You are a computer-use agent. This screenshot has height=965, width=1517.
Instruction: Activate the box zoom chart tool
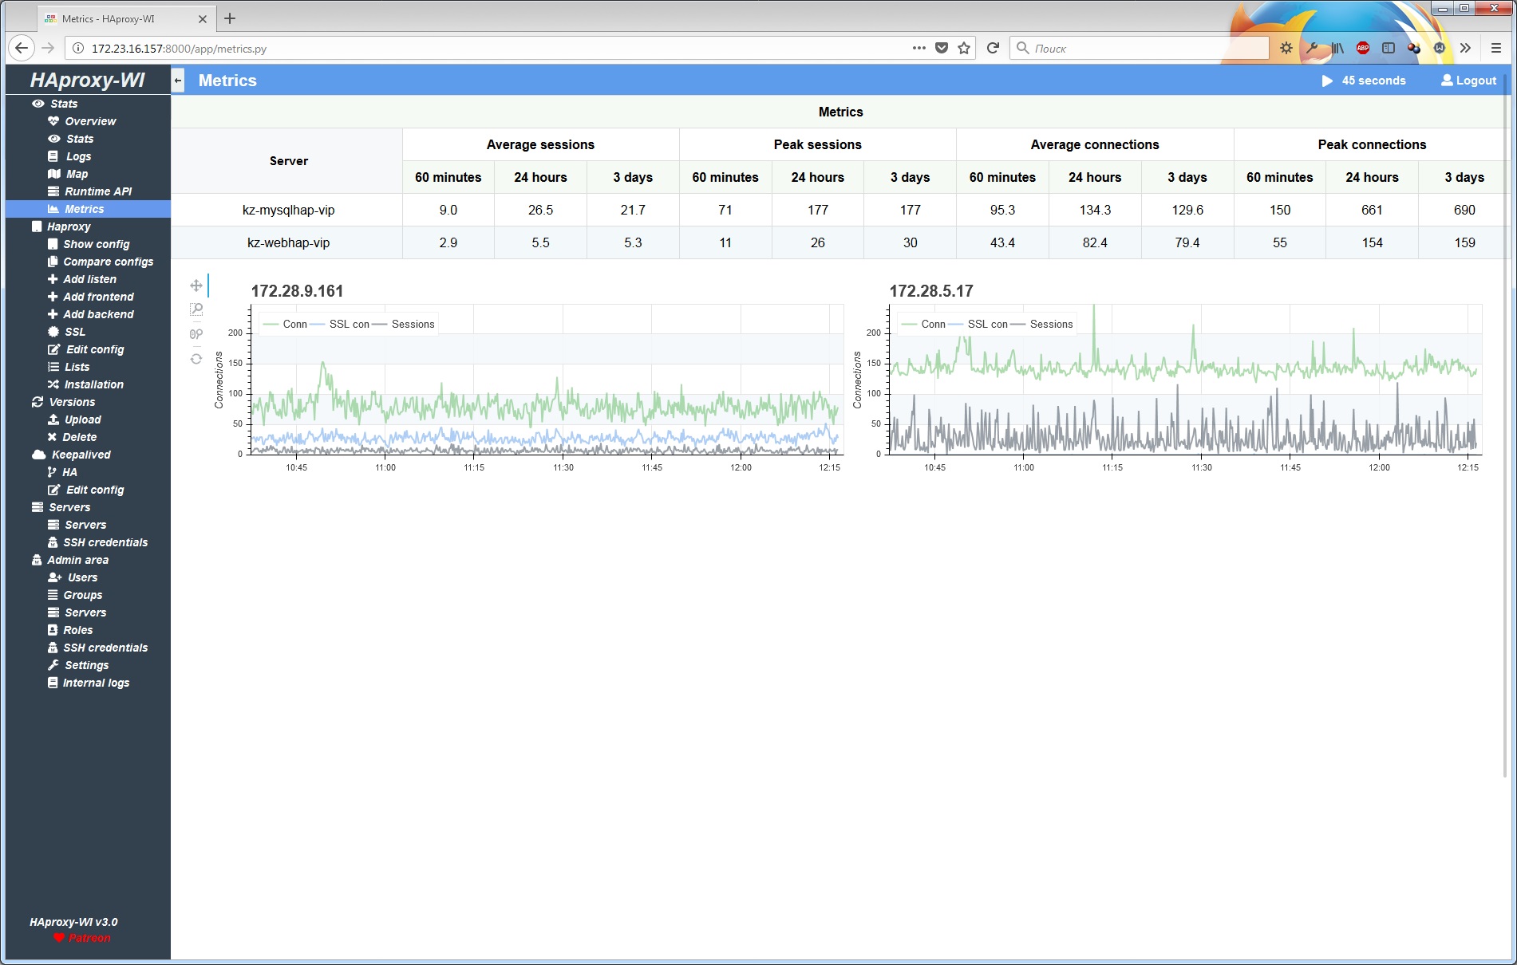click(x=196, y=309)
